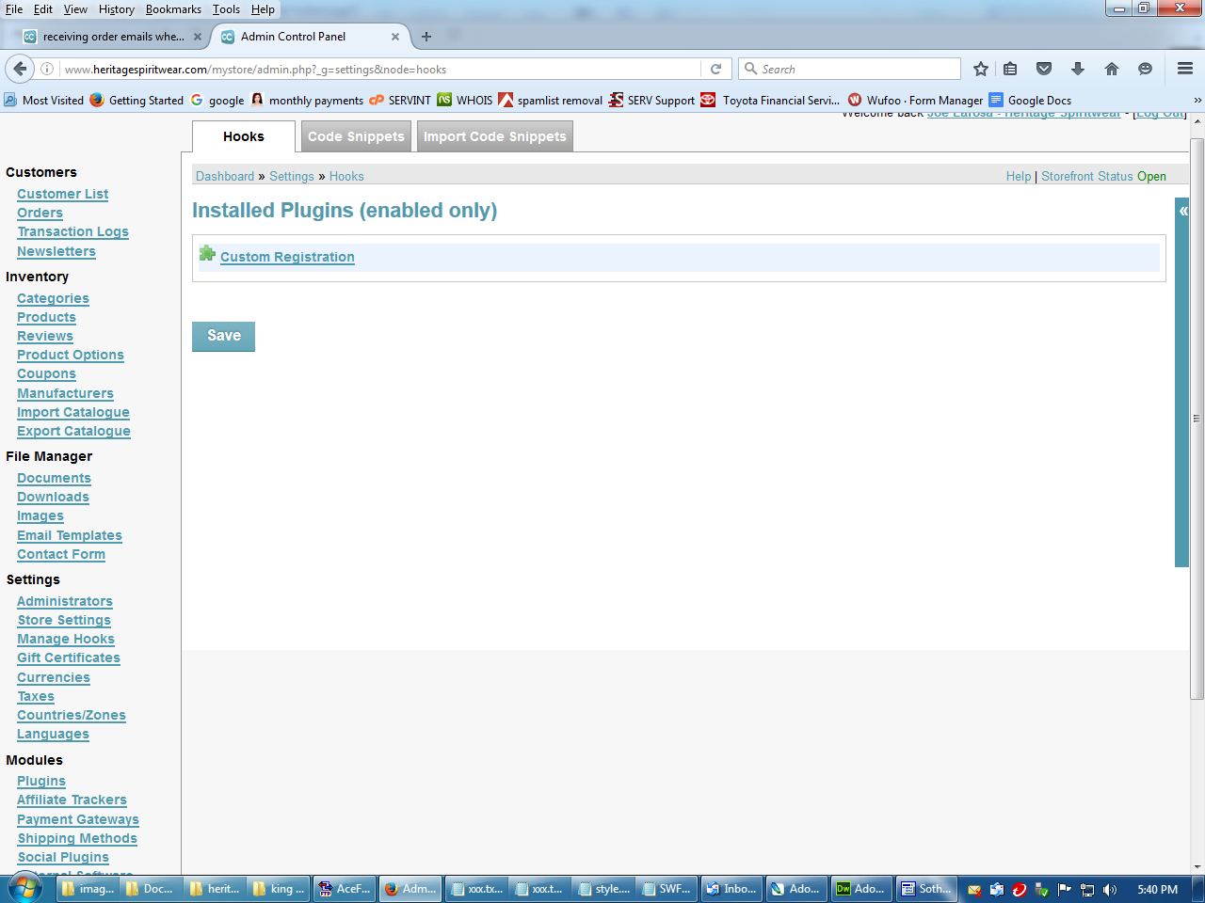Open the File menu
The height and width of the screenshot is (903, 1205).
(x=14, y=9)
